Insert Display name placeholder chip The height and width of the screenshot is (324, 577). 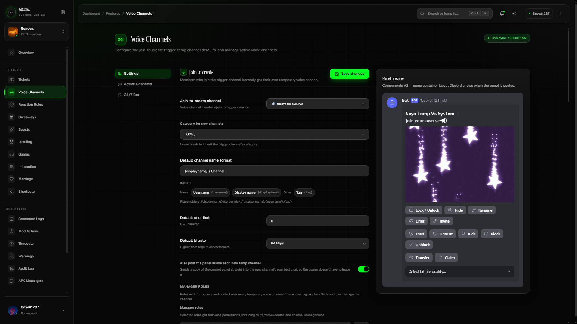click(x=256, y=192)
